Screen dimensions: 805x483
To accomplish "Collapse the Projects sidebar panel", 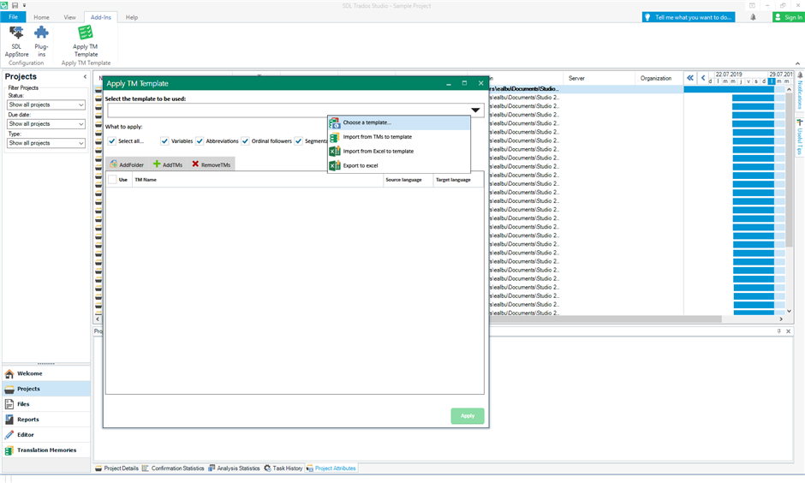I will coord(85,76).
